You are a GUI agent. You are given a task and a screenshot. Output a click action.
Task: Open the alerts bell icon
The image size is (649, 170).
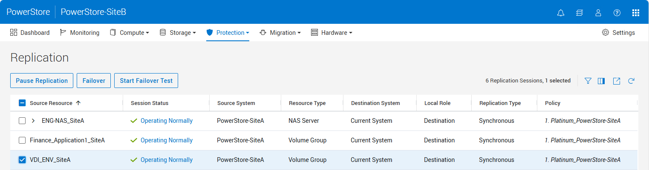(x=561, y=13)
